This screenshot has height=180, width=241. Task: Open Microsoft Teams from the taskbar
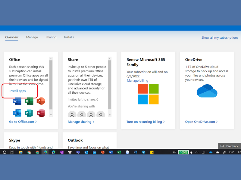pos(78,152)
